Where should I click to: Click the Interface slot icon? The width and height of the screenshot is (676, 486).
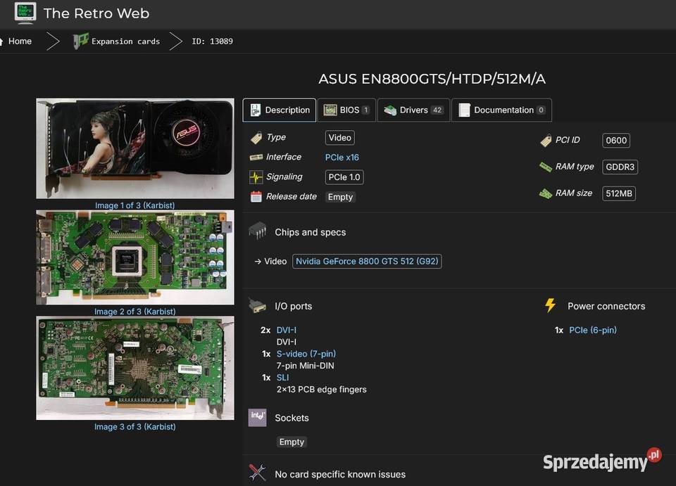(x=256, y=157)
